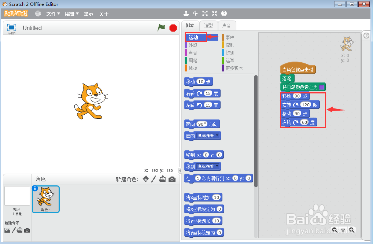Image resolution: width=373 pixels, height=244 pixels.
Task: Switch to the 声音 tab
Action: pyautogui.click(x=227, y=25)
